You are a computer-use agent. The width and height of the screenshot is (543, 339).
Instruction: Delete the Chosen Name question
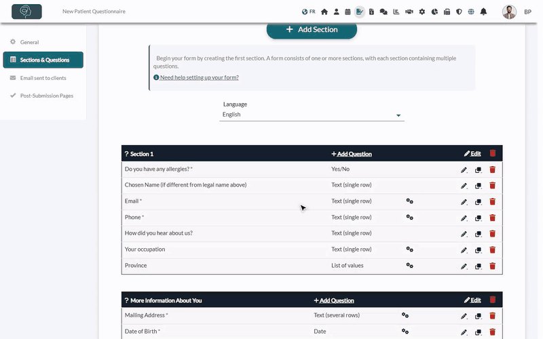click(493, 185)
